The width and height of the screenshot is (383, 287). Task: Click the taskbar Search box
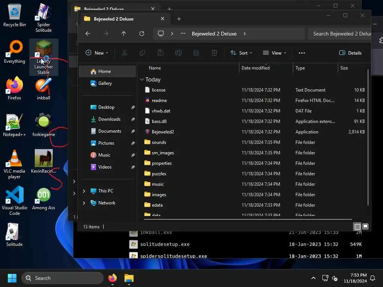click(x=62, y=278)
